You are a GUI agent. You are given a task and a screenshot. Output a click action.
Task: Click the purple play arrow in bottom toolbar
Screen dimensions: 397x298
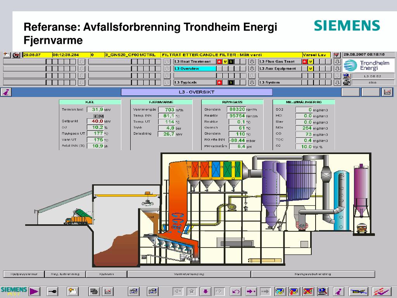pyautogui.click(x=35, y=291)
